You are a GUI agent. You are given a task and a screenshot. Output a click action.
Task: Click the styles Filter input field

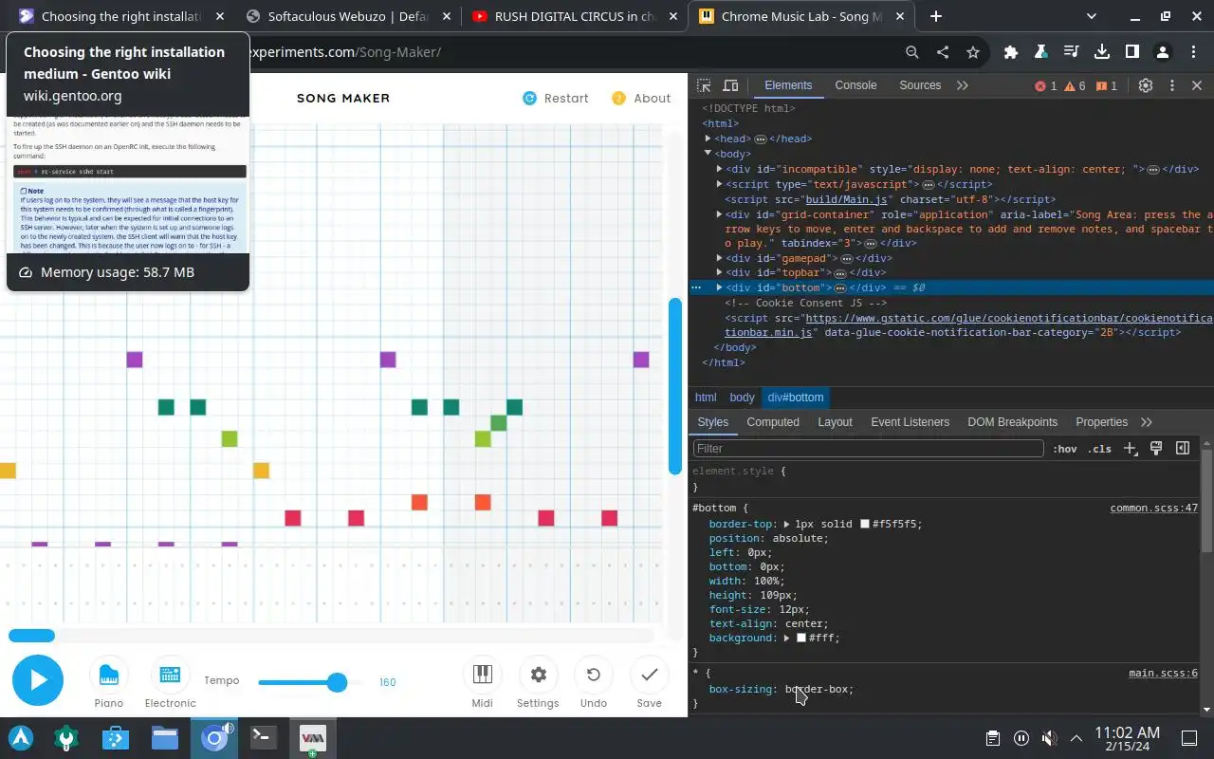coord(869,449)
